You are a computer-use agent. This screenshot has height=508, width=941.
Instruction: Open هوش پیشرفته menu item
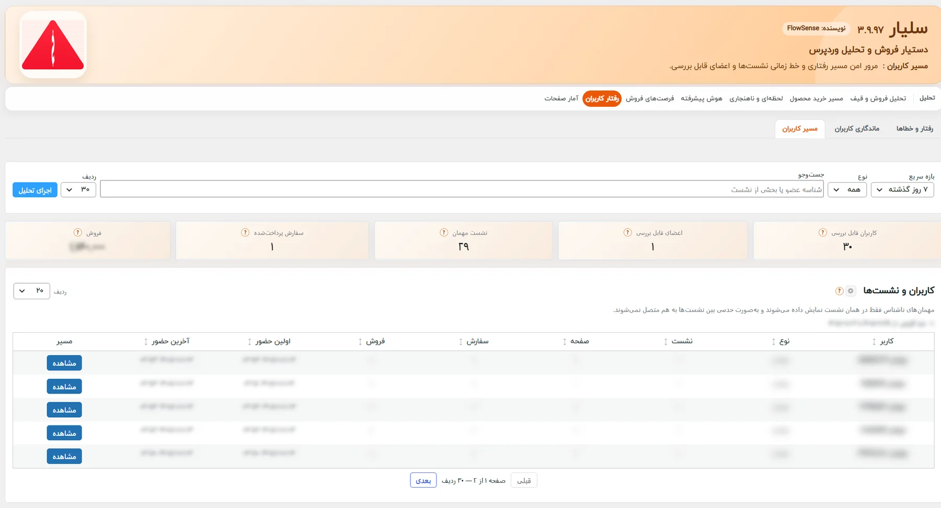[702, 98]
